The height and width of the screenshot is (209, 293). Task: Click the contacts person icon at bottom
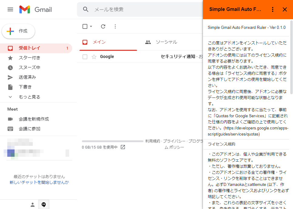click(x=32, y=205)
